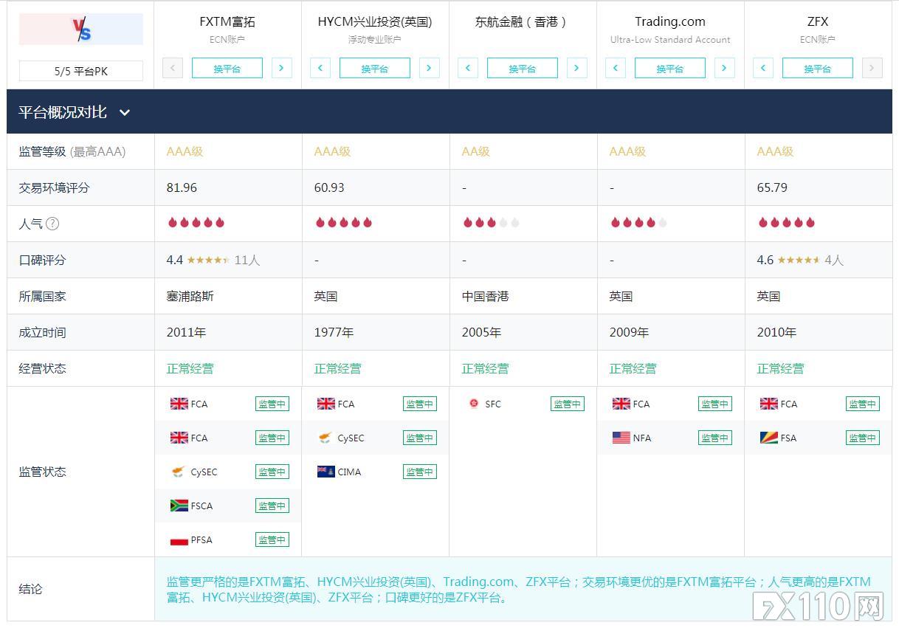Click the 平台概况对比 section header
The image size is (899, 631).
pos(449,112)
